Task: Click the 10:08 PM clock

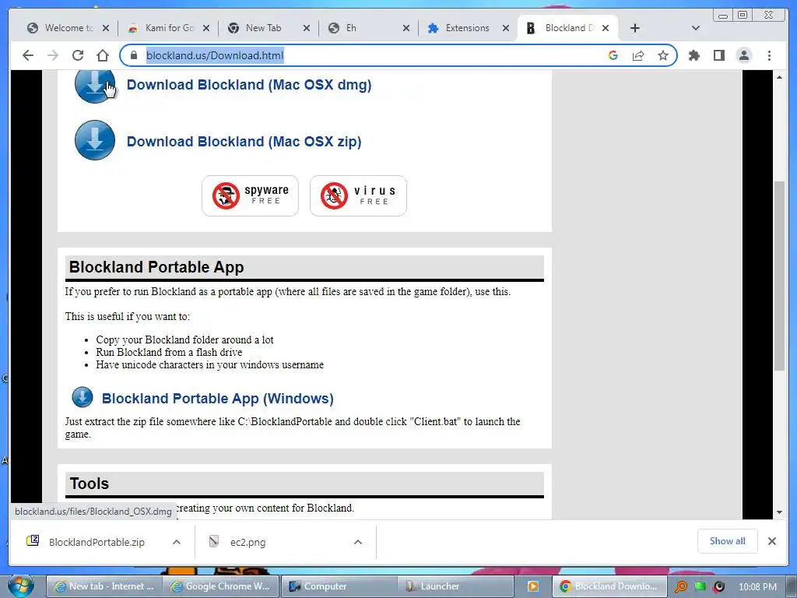Action: (x=757, y=586)
